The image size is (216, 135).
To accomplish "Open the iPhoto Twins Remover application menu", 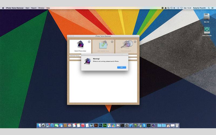I will 15,8.
